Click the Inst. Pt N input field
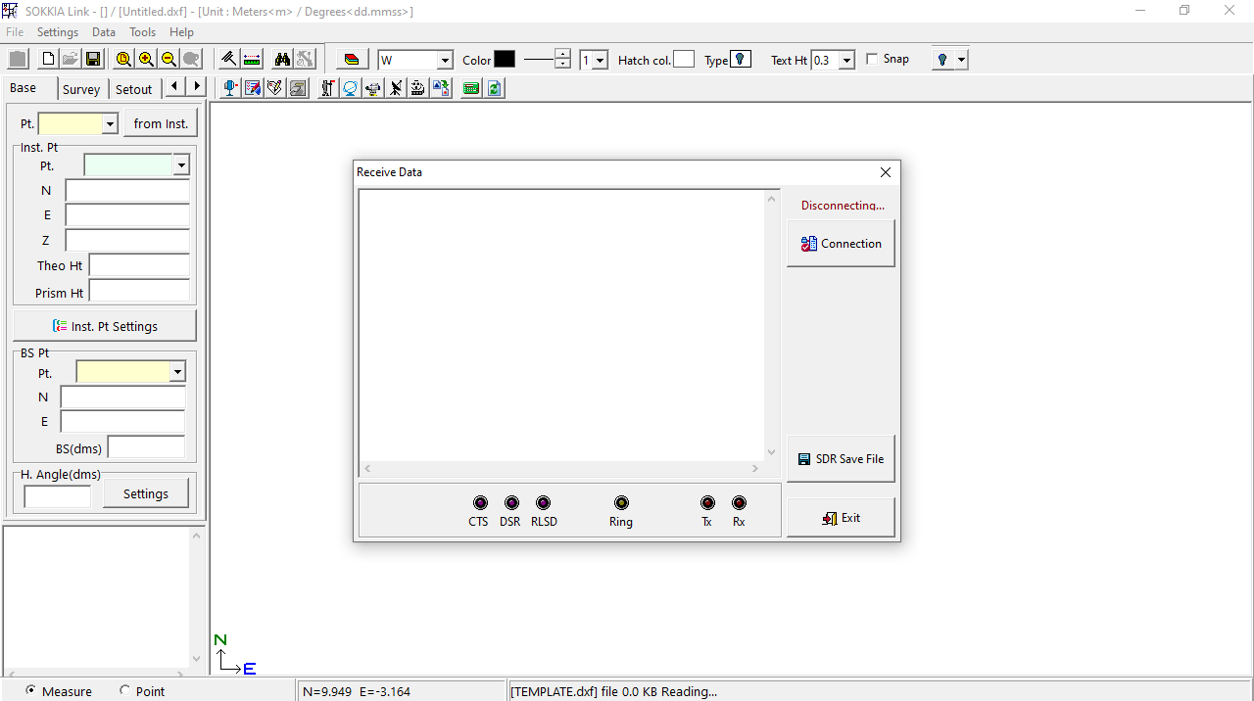 127,191
